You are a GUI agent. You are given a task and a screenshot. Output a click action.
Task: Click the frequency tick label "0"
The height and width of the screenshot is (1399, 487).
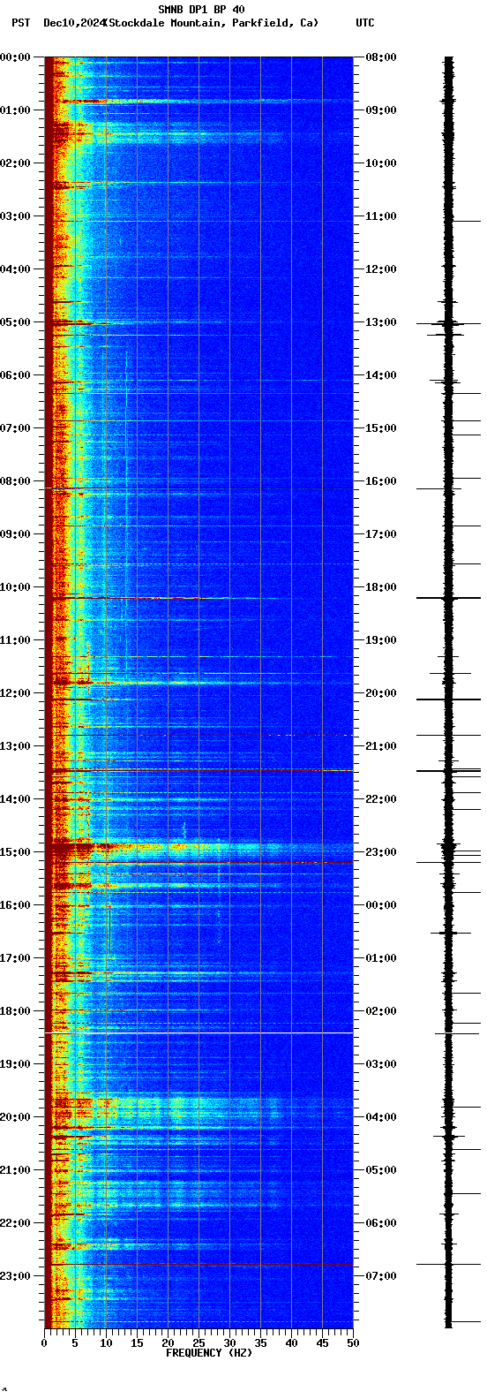44,1343
